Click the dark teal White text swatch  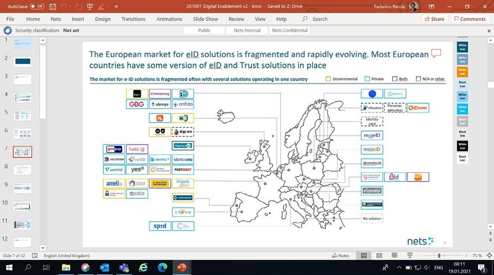point(462,47)
